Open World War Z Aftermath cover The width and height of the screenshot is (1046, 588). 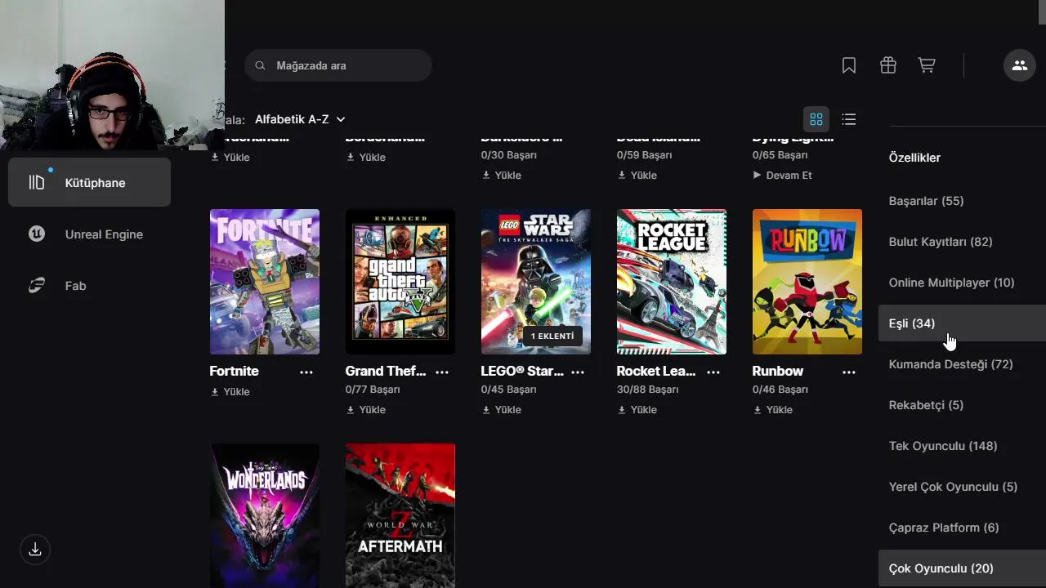pyautogui.click(x=400, y=515)
